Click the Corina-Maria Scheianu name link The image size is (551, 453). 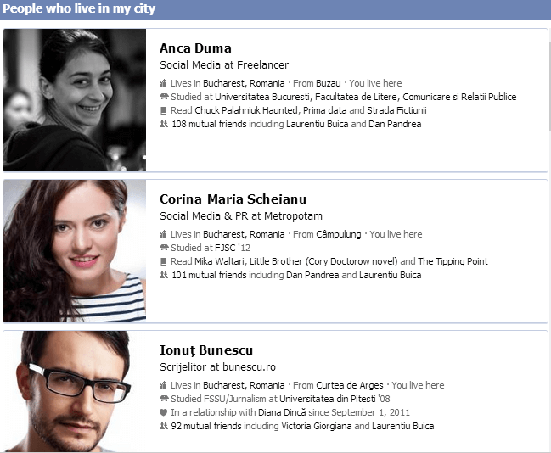coord(233,199)
